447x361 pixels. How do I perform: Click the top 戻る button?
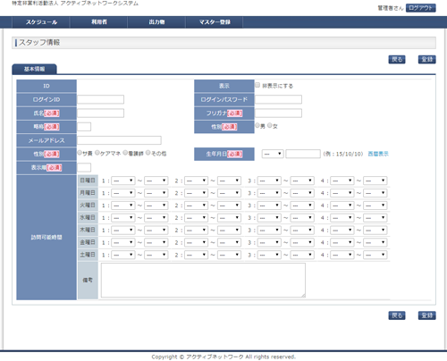pos(397,60)
